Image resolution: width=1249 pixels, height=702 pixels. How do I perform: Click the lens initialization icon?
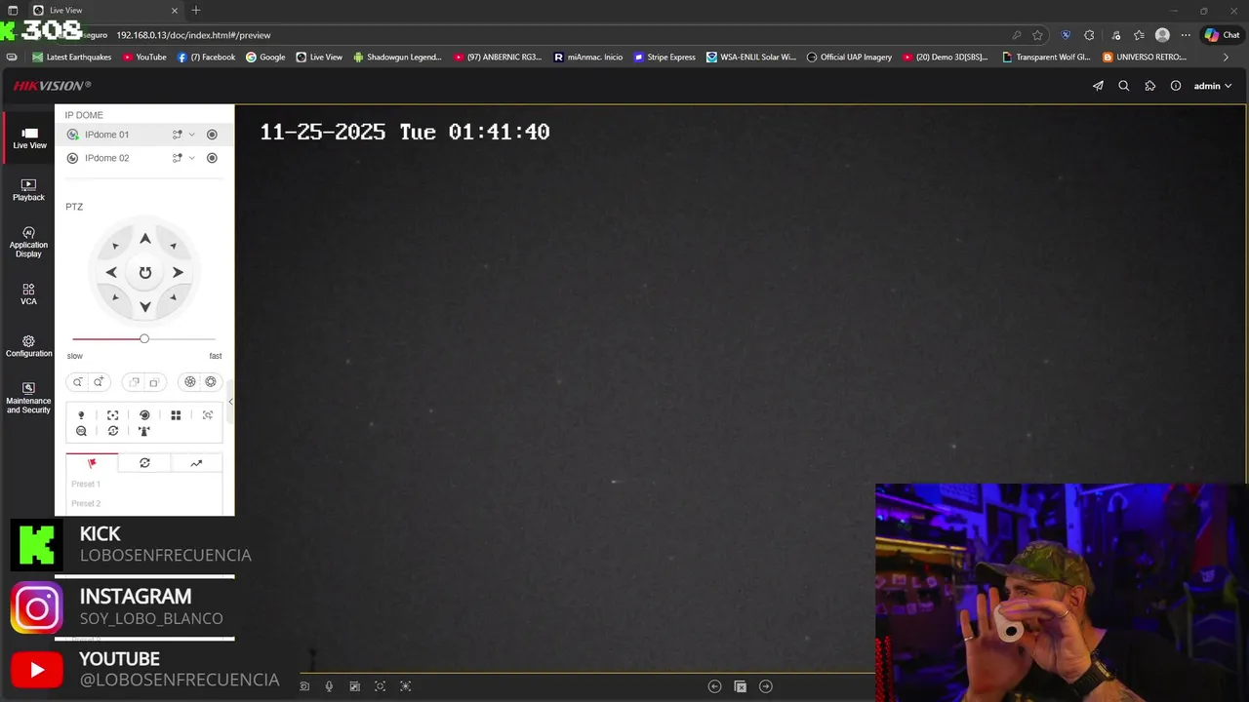pos(144,415)
